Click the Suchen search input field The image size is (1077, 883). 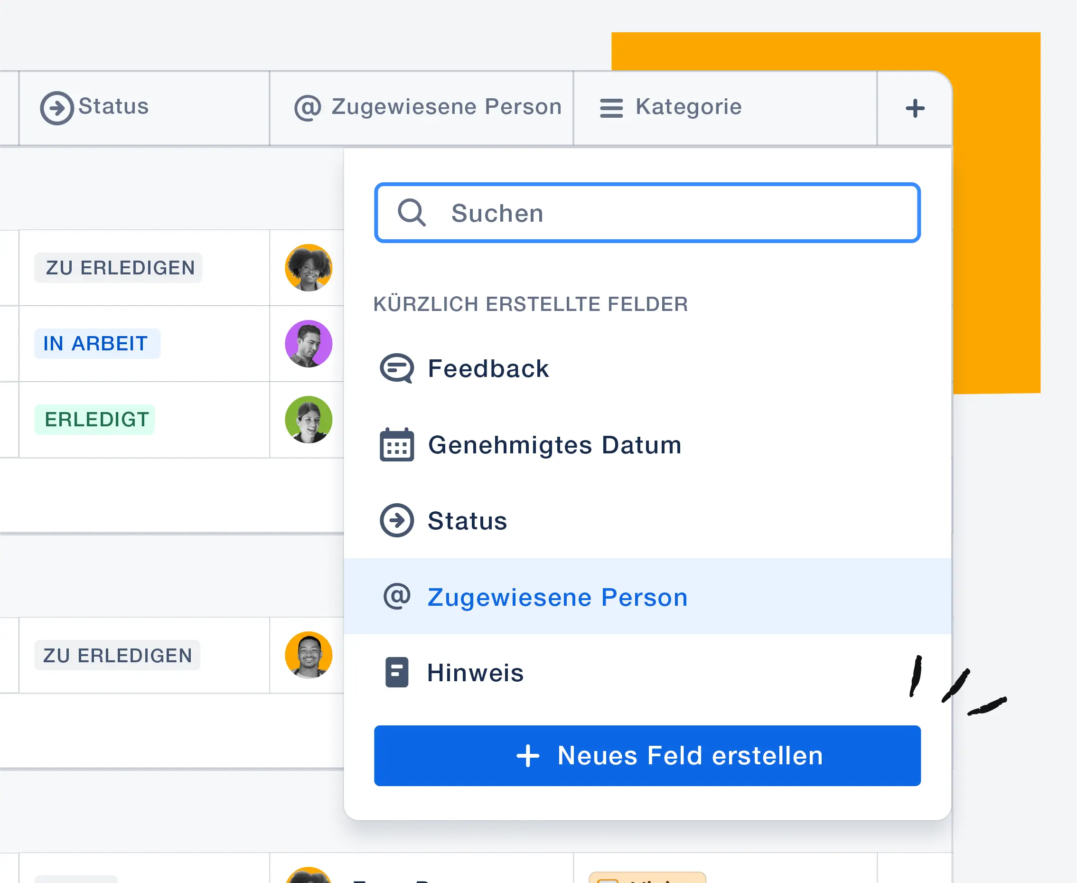647,212
